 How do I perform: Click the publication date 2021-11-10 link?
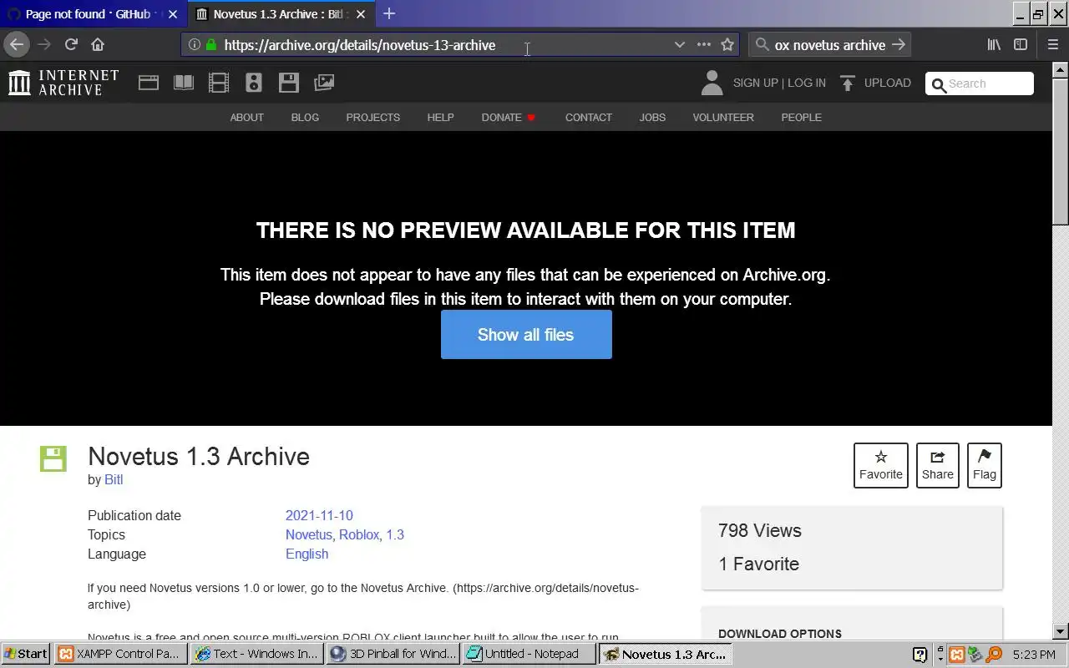coord(319,516)
